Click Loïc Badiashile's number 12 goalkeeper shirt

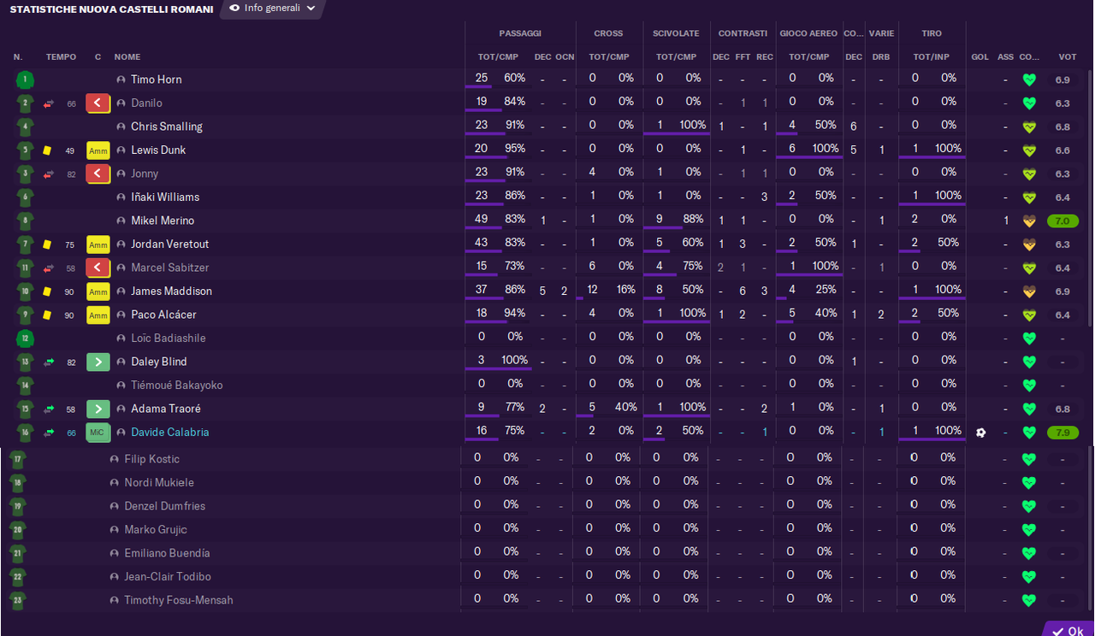[25, 339]
